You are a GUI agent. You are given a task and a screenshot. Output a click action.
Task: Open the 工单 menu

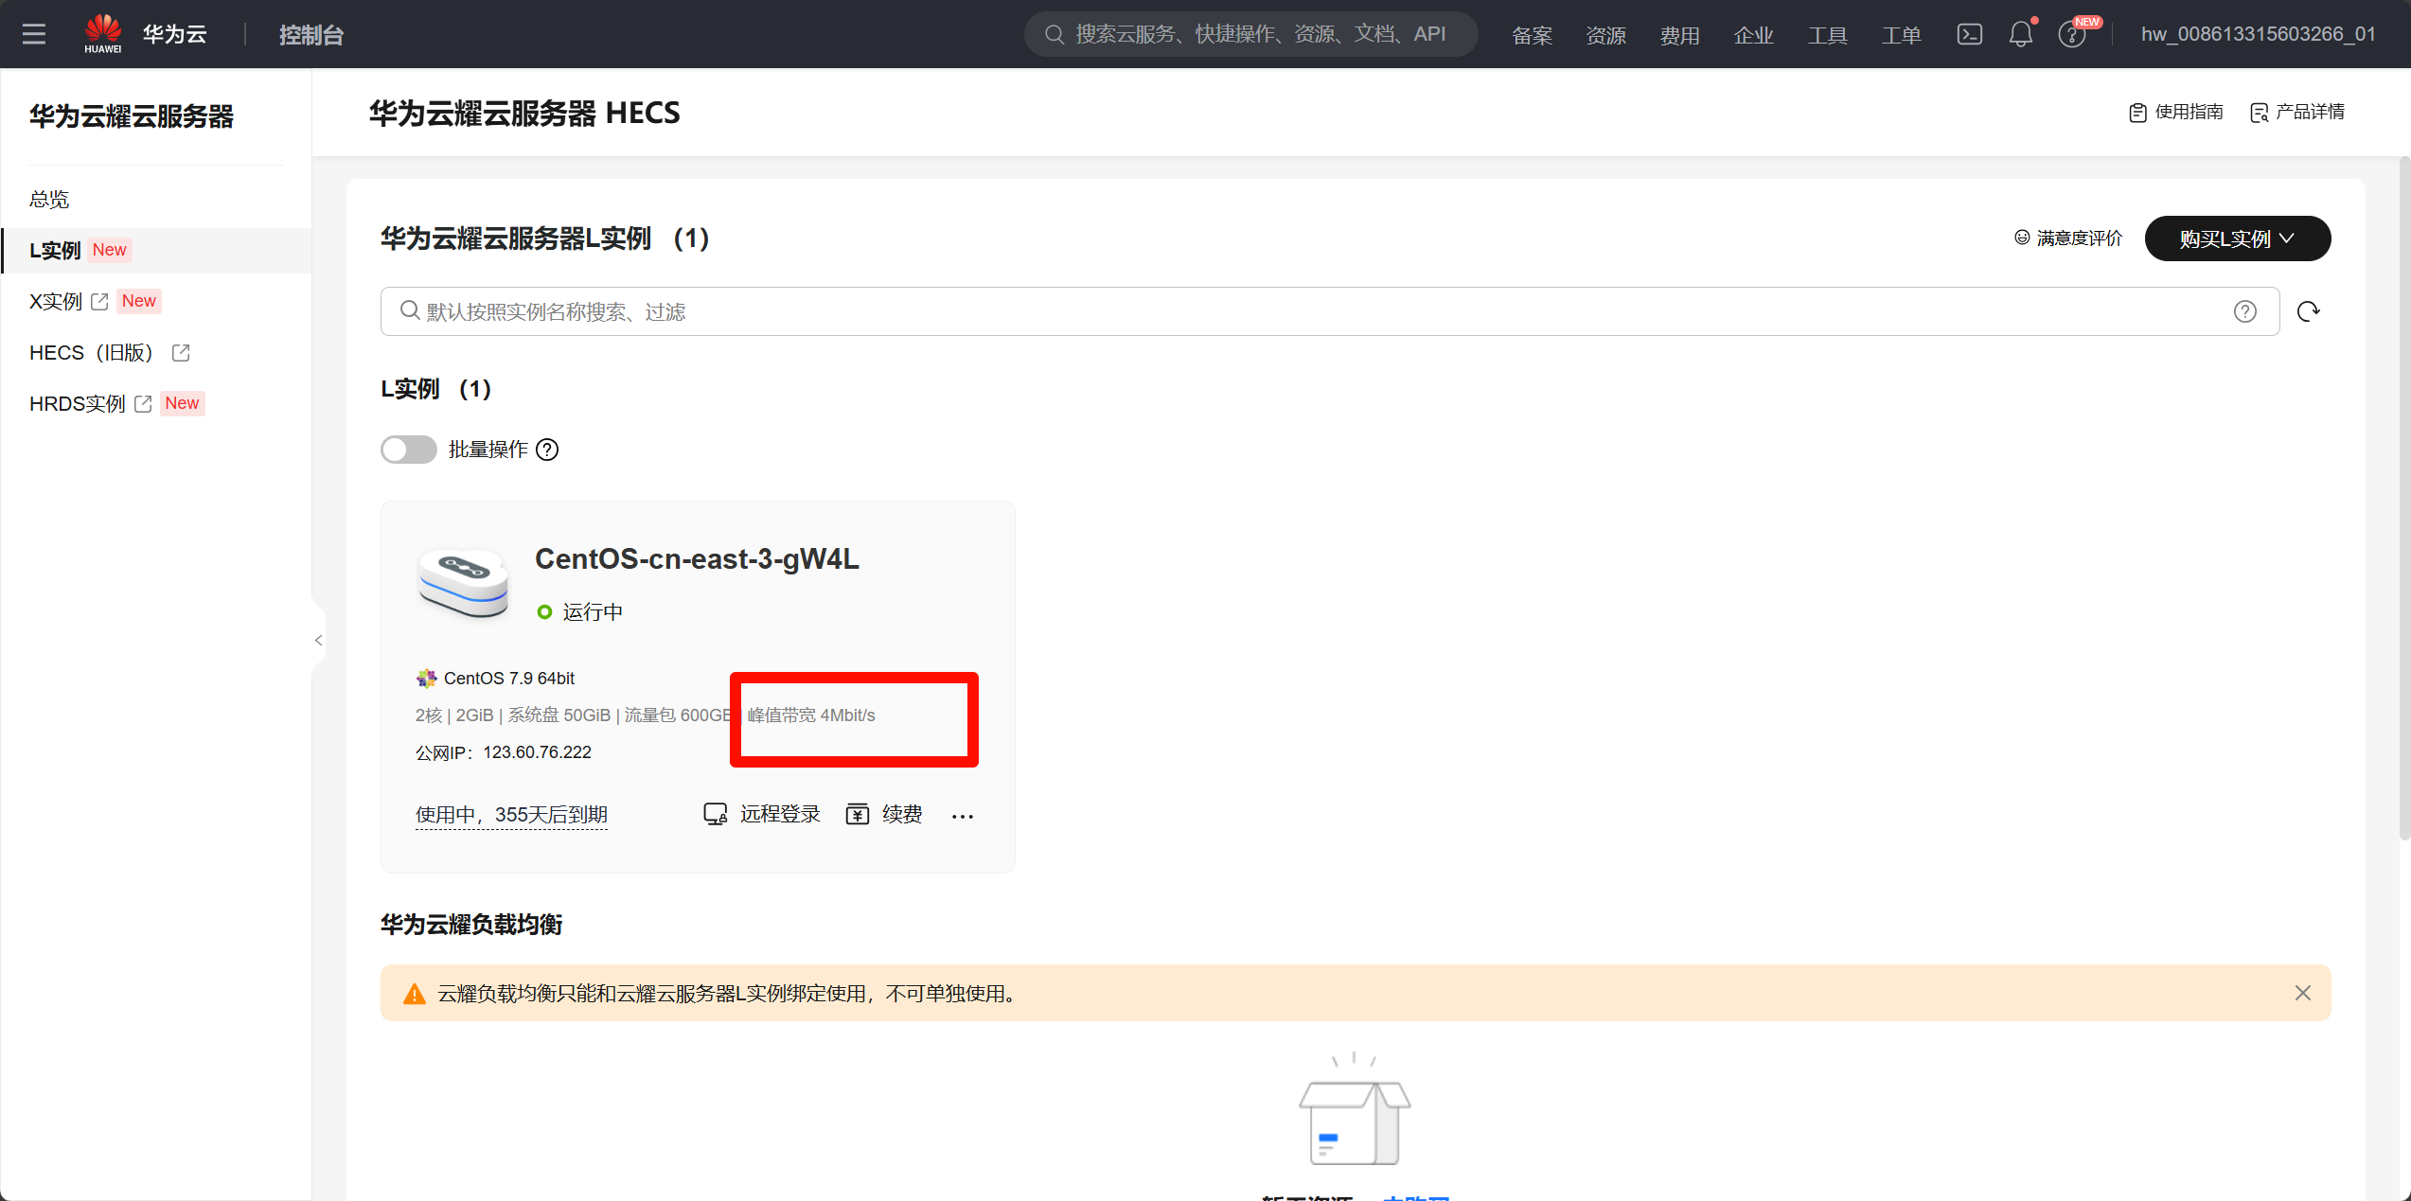(1901, 35)
